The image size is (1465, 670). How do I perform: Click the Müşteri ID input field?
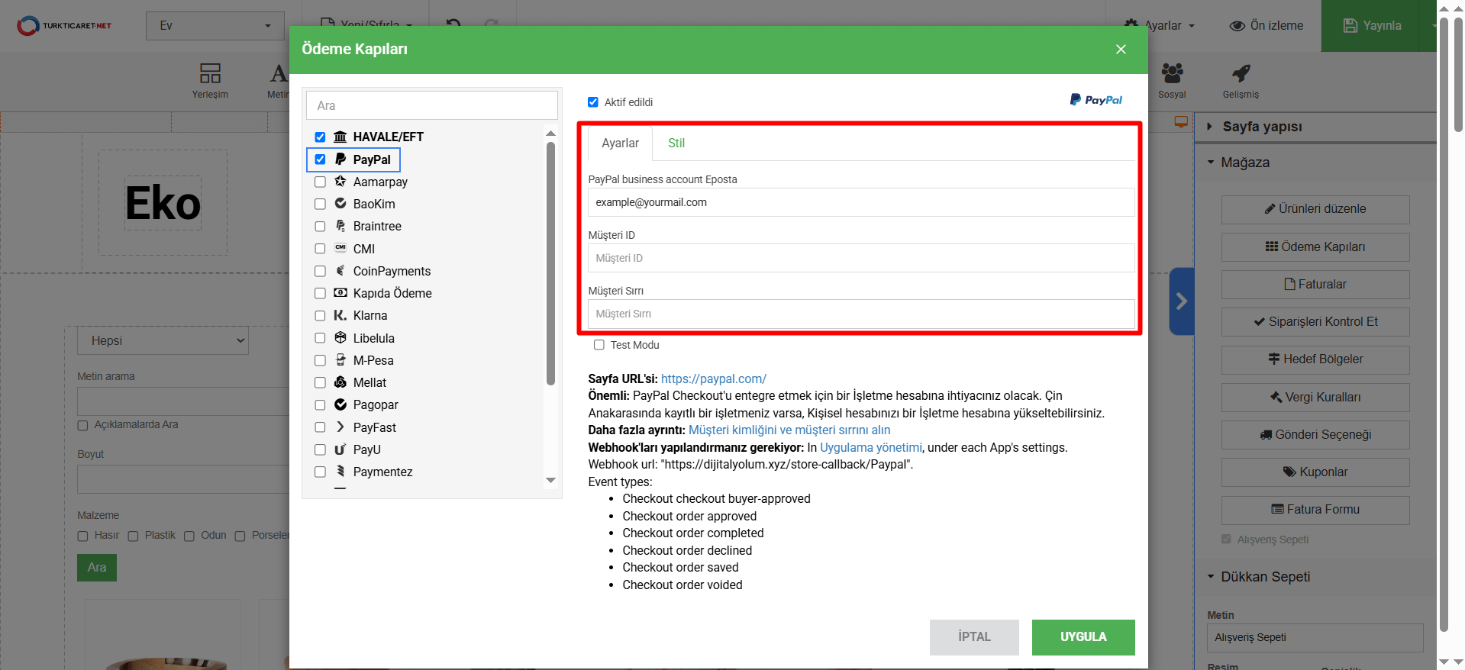coord(861,258)
